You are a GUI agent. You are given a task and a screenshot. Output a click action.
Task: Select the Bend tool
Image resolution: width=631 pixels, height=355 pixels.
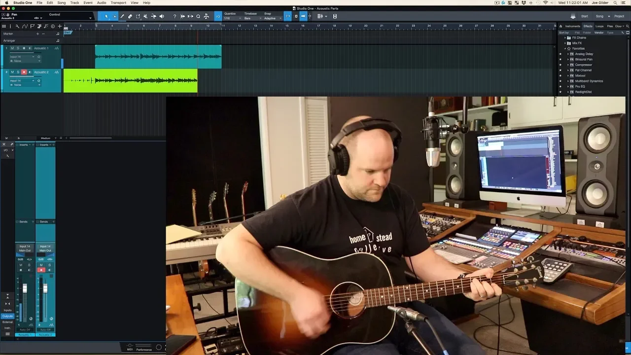coord(153,16)
